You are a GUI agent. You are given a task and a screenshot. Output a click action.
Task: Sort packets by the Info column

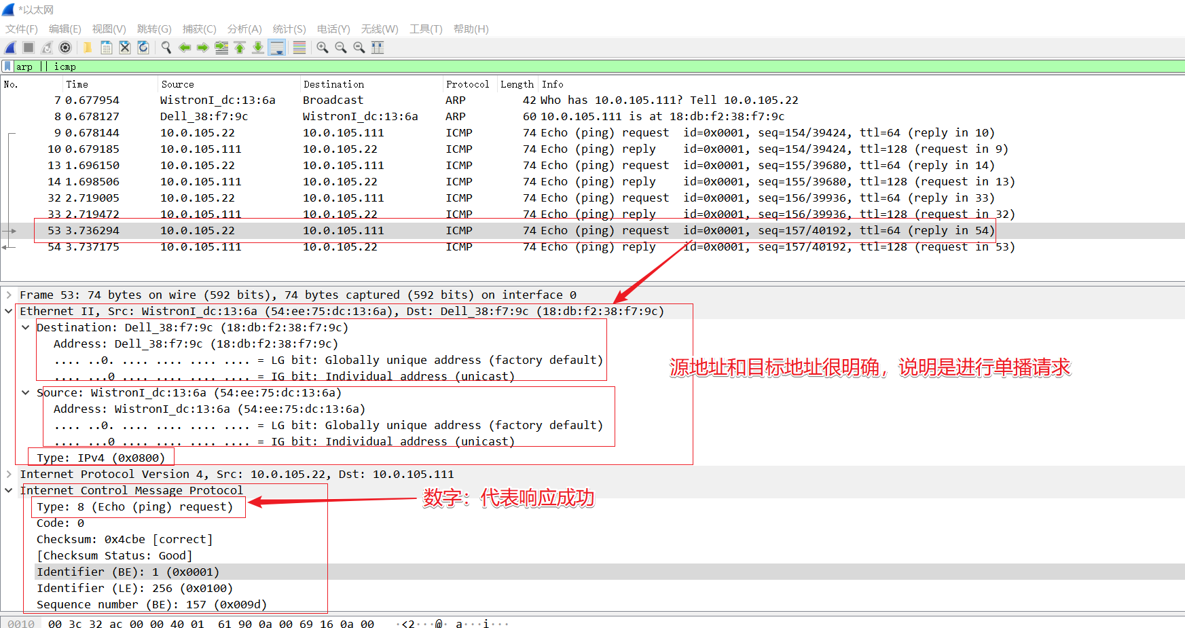point(861,84)
